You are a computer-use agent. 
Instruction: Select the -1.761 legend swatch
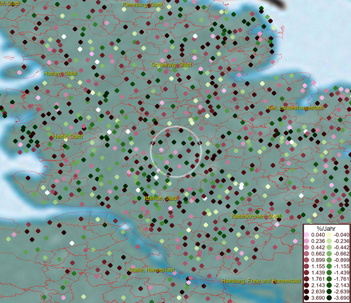point(329,279)
